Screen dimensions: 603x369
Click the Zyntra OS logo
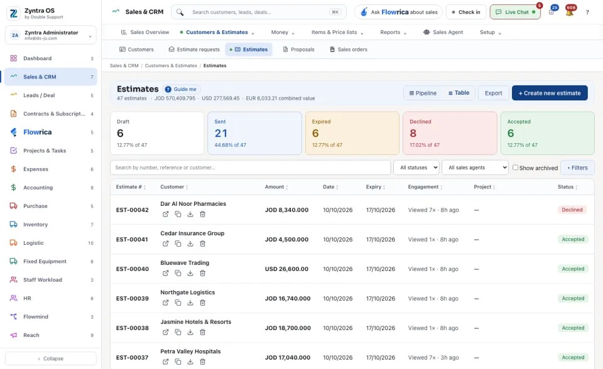coord(13,13)
